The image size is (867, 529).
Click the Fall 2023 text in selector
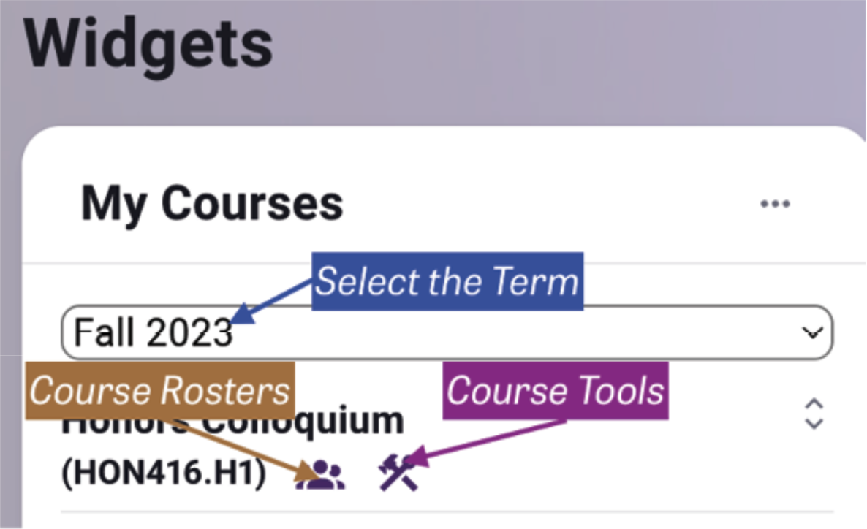153,333
